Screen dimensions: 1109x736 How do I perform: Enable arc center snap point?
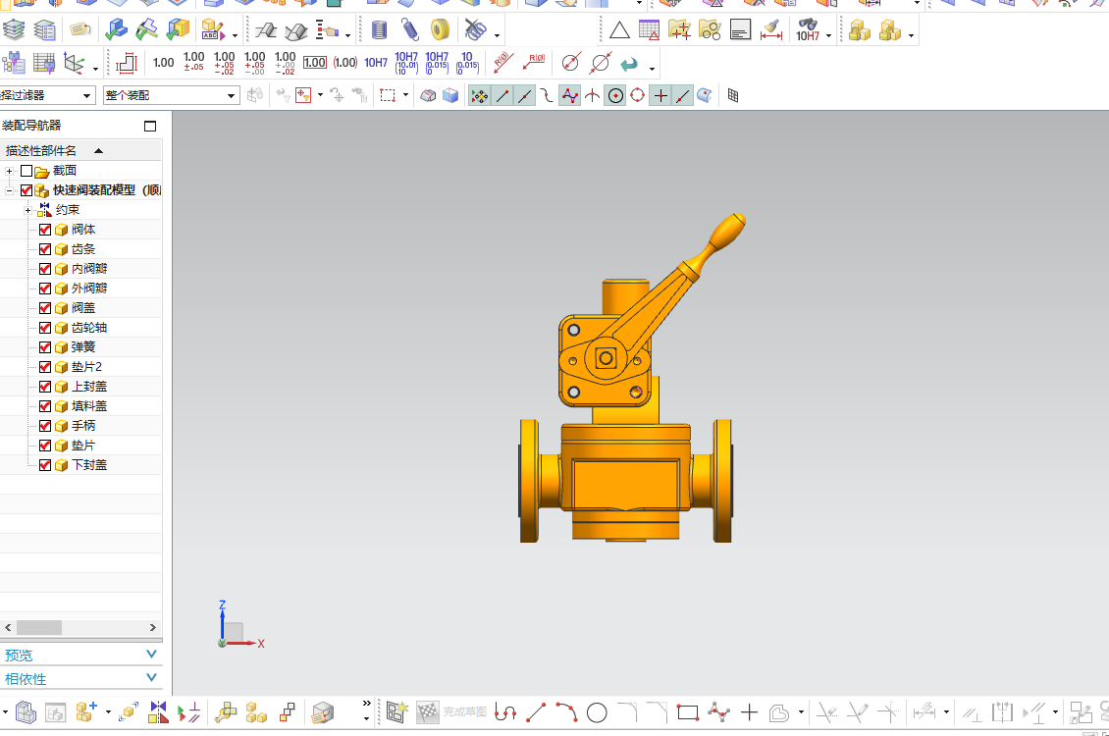(x=615, y=95)
